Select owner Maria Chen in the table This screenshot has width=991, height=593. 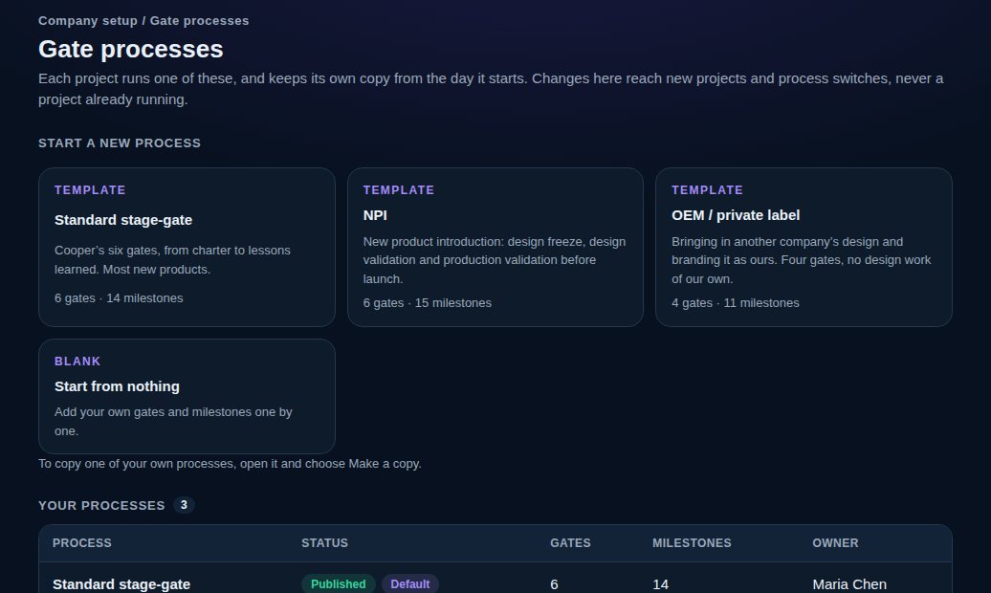[849, 584]
